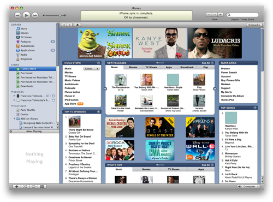Click in the Search iTunes Store field
This screenshot has height=202, width=273.
(242, 15)
